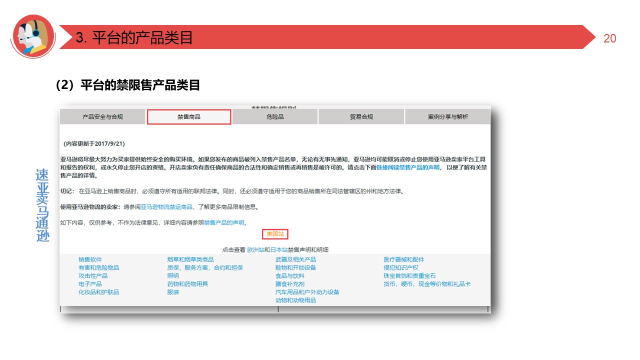The height and width of the screenshot is (360, 640).
Task: Click the 侵犯知识产权 link
Action: point(401,267)
